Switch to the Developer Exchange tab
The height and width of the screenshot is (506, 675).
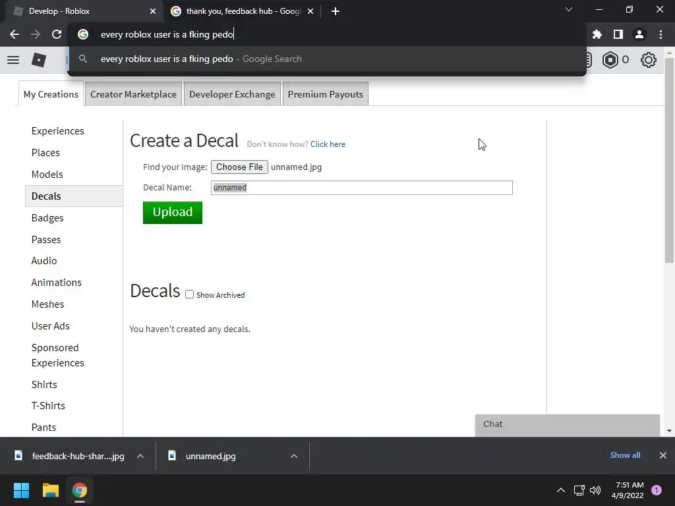click(232, 94)
